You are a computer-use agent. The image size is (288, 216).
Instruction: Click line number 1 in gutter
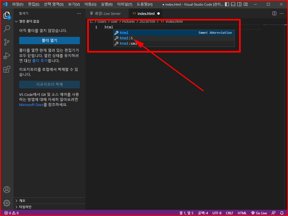(x=96, y=27)
